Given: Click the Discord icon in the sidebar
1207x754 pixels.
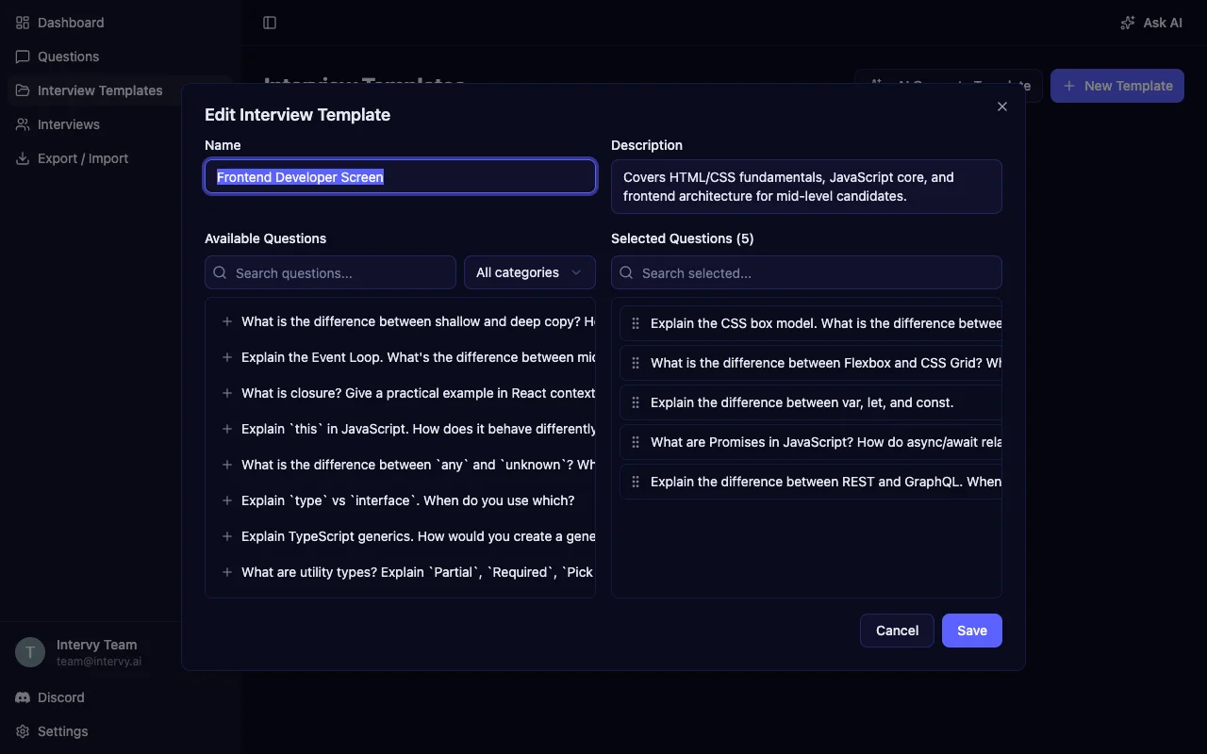Looking at the screenshot, I should (23, 697).
